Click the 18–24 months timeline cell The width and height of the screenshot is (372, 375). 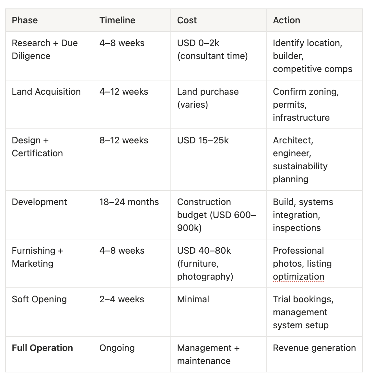tap(132, 215)
